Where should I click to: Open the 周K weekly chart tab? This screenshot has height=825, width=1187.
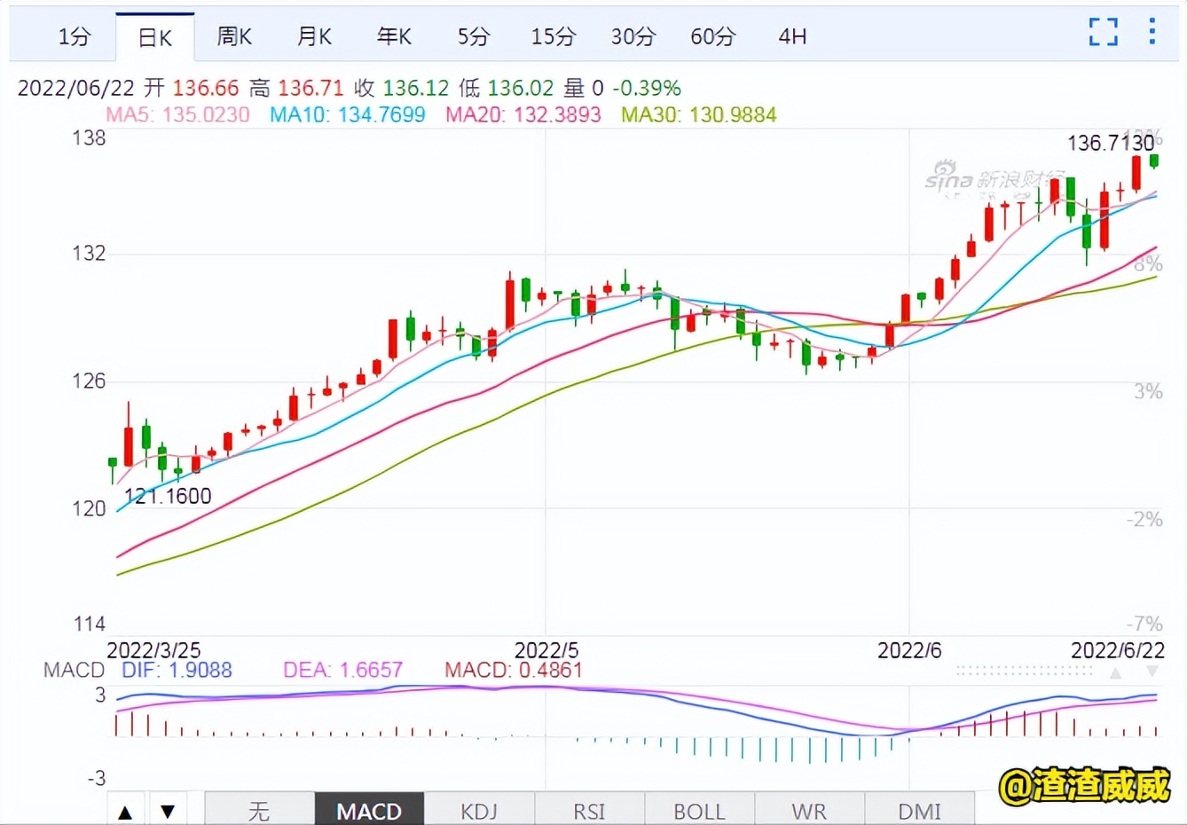tap(234, 36)
